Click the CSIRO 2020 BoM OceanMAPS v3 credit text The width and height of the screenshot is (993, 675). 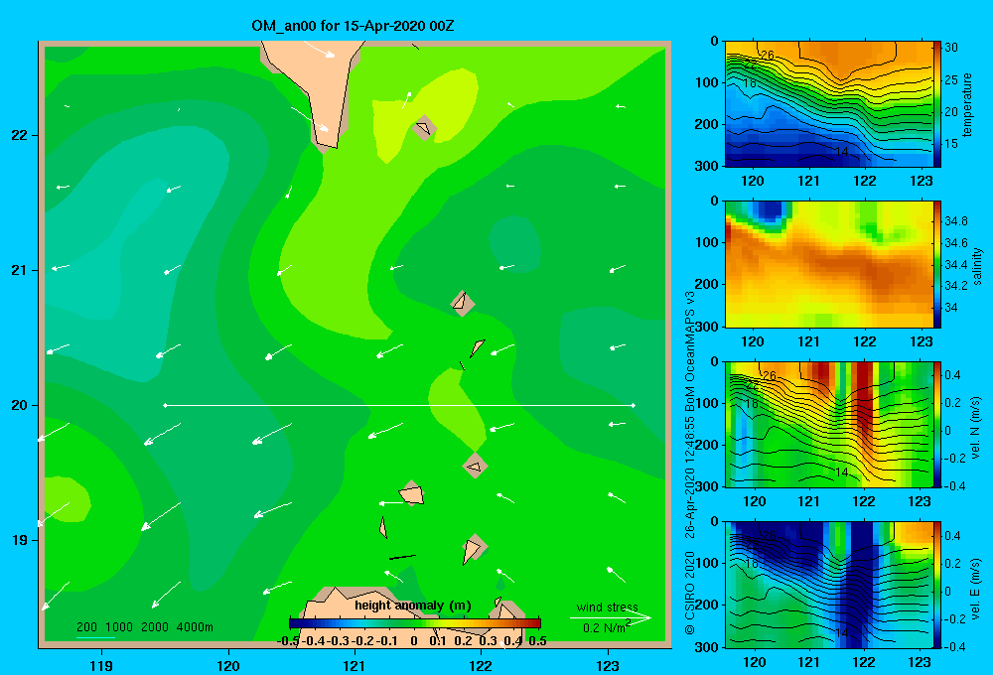click(690, 463)
